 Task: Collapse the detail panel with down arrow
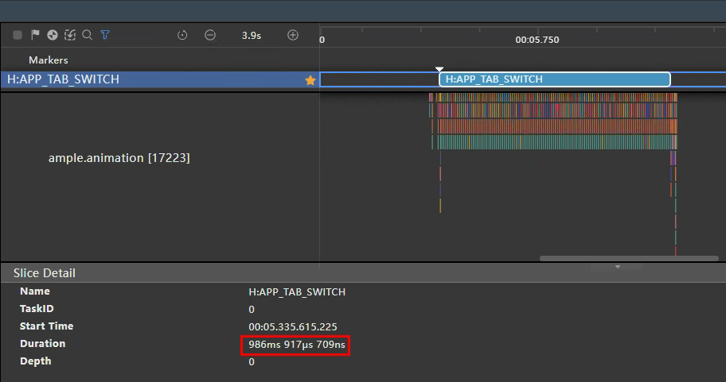(617, 267)
